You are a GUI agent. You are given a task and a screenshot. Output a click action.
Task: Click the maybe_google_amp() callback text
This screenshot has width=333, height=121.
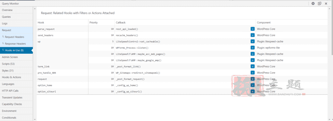pyautogui.click(x=139, y=60)
